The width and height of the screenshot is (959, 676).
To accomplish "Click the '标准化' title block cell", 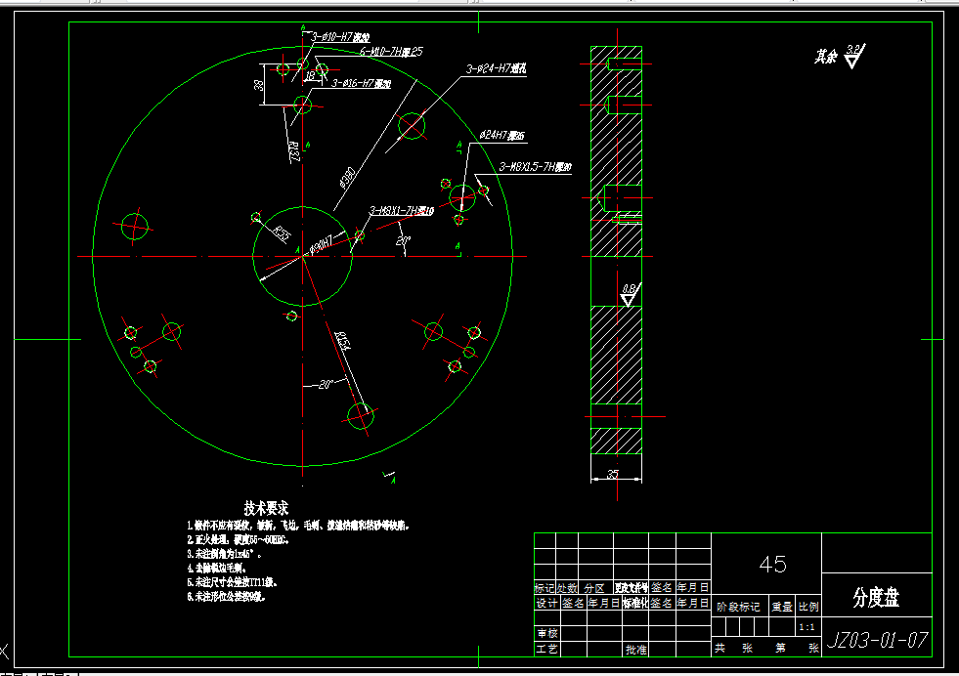I will coord(635,604).
